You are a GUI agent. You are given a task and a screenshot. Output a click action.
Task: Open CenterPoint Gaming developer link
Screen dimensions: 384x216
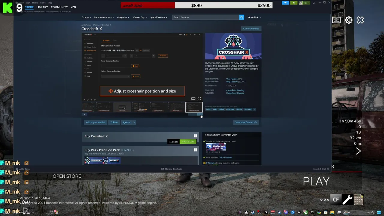[235, 90]
